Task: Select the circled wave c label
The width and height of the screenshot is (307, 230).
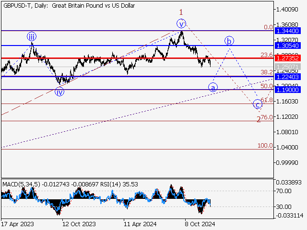Action: (258, 104)
